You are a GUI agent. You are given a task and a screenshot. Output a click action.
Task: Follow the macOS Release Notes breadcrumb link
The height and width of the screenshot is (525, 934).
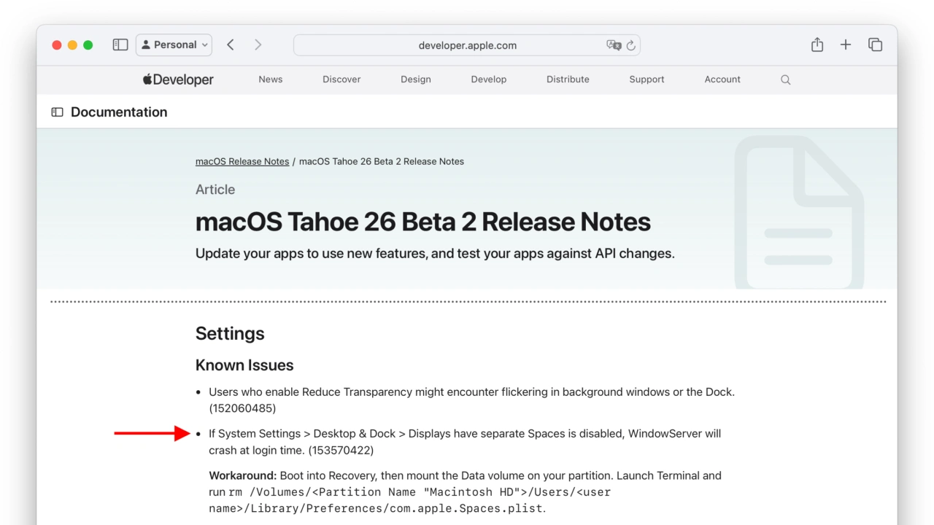click(242, 161)
